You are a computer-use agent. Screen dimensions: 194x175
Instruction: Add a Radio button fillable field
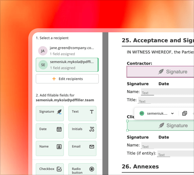coord(83,169)
